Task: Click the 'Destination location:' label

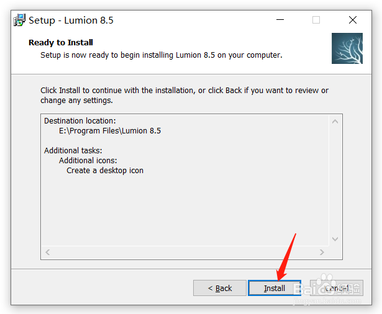Action: tap(80, 121)
